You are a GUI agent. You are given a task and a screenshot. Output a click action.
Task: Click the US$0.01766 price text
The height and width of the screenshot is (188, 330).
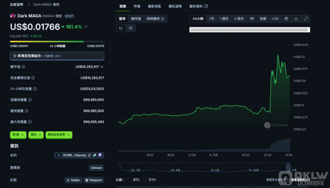pyautogui.click(x=35, y=27)
